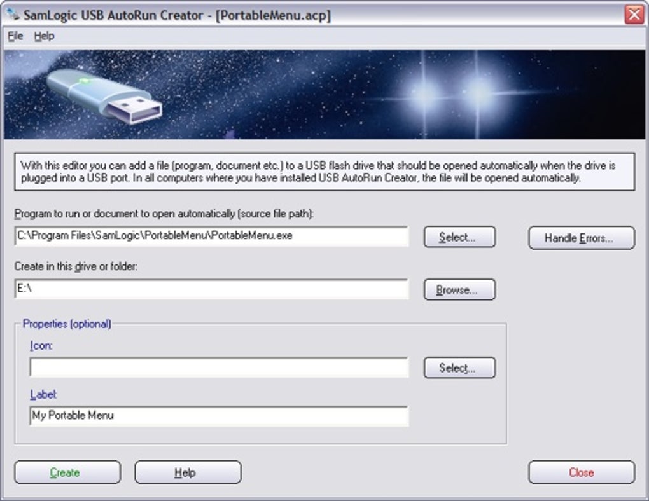
Task: Click the 'Create in this drive or folder' label
Action: click(76, 266)
